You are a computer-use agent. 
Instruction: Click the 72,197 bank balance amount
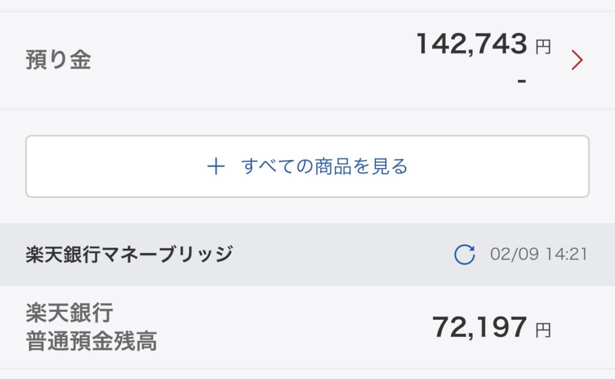479,327
